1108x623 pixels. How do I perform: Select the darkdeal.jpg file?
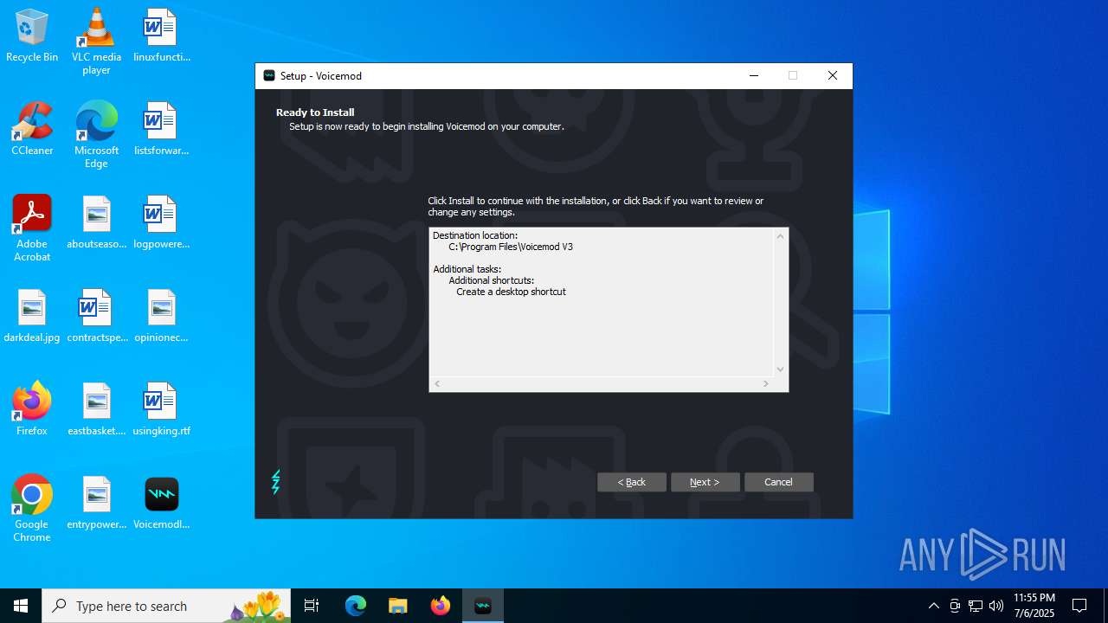coord(32,316)
